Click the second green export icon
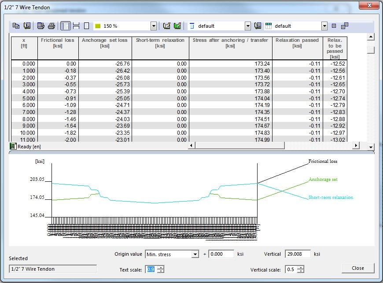The width and height of the screenshot is (383, 283). tap(177, 26)
